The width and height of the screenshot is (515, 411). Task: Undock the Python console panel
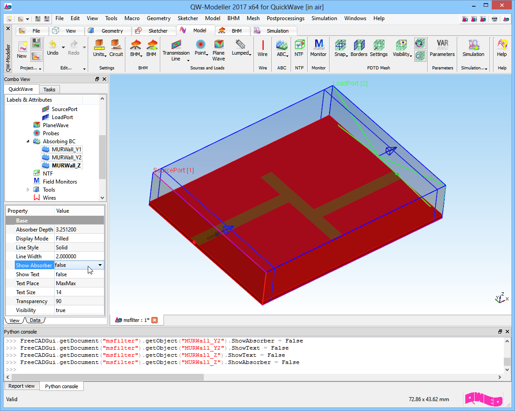tap(500, 332)
